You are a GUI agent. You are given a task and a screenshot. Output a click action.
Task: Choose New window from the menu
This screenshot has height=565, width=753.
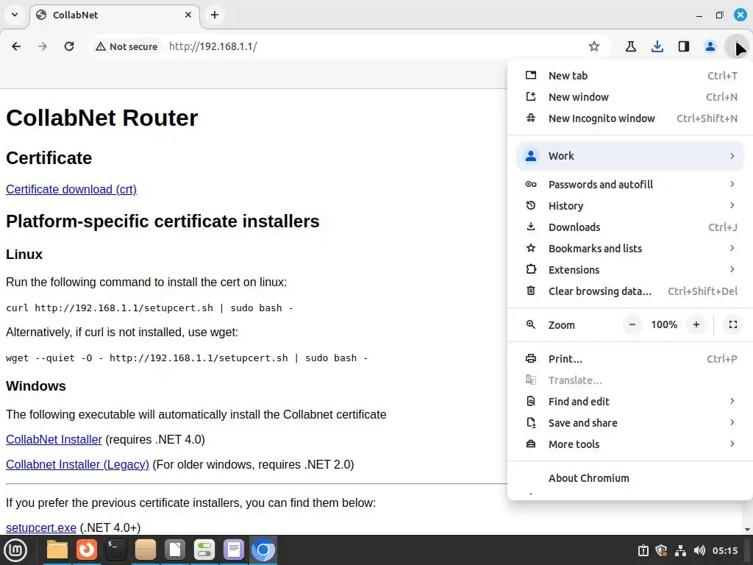pyautogui.click(x=630, y=97)
